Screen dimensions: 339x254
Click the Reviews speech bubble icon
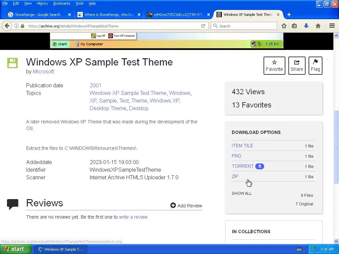tap(13, 204)
